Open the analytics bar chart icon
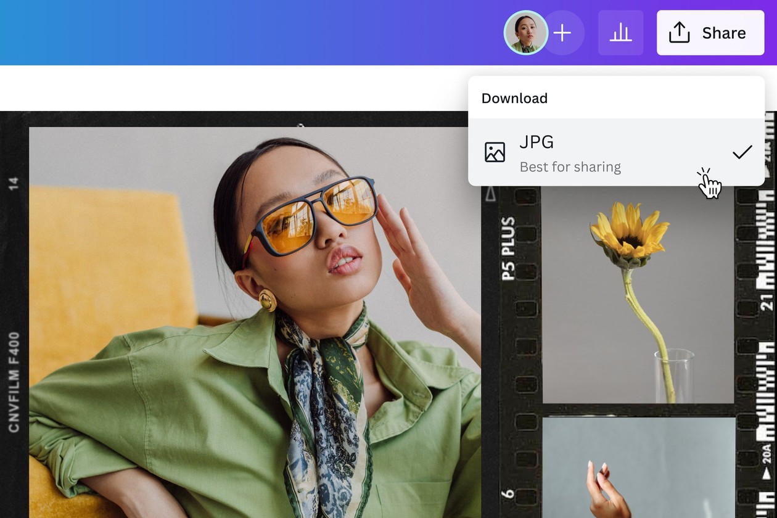 (620, 33)
